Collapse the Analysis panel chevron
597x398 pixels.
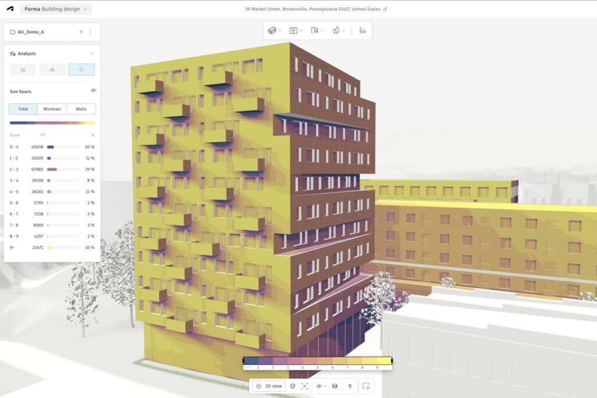coord(91,54)
